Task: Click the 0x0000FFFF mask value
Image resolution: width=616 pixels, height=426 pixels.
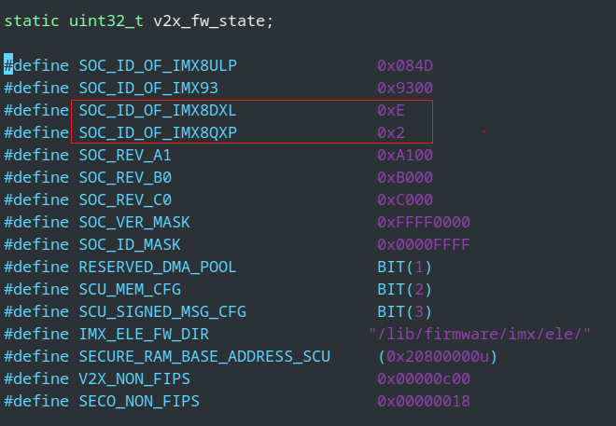Action: click(x=424, y=244)
